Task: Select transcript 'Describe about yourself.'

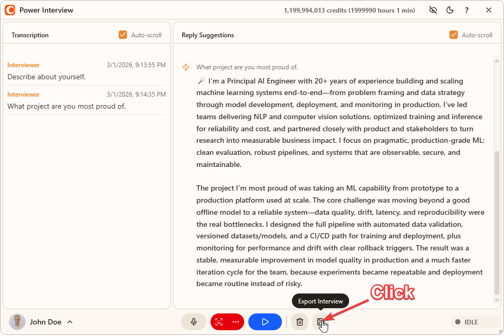Action: (x=47, y=77)
